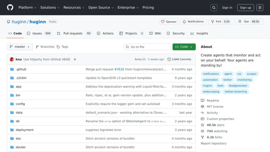Click the failed status X icon
Viewport: 270px width, 152px height.
coord(75,59)
